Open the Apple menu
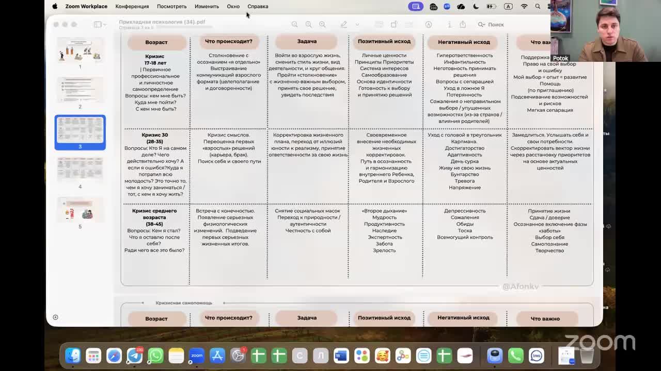661x371 pixels. 55,6
